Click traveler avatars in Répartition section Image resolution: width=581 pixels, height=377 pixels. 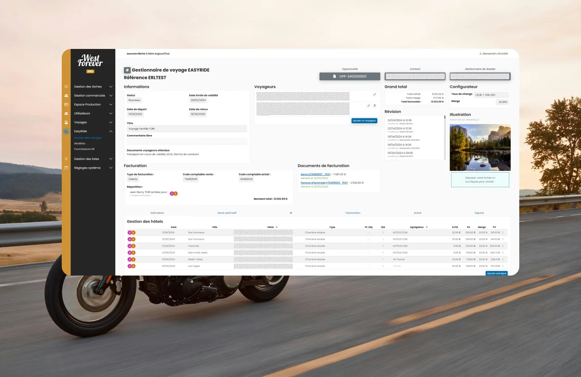pos(173,193)
